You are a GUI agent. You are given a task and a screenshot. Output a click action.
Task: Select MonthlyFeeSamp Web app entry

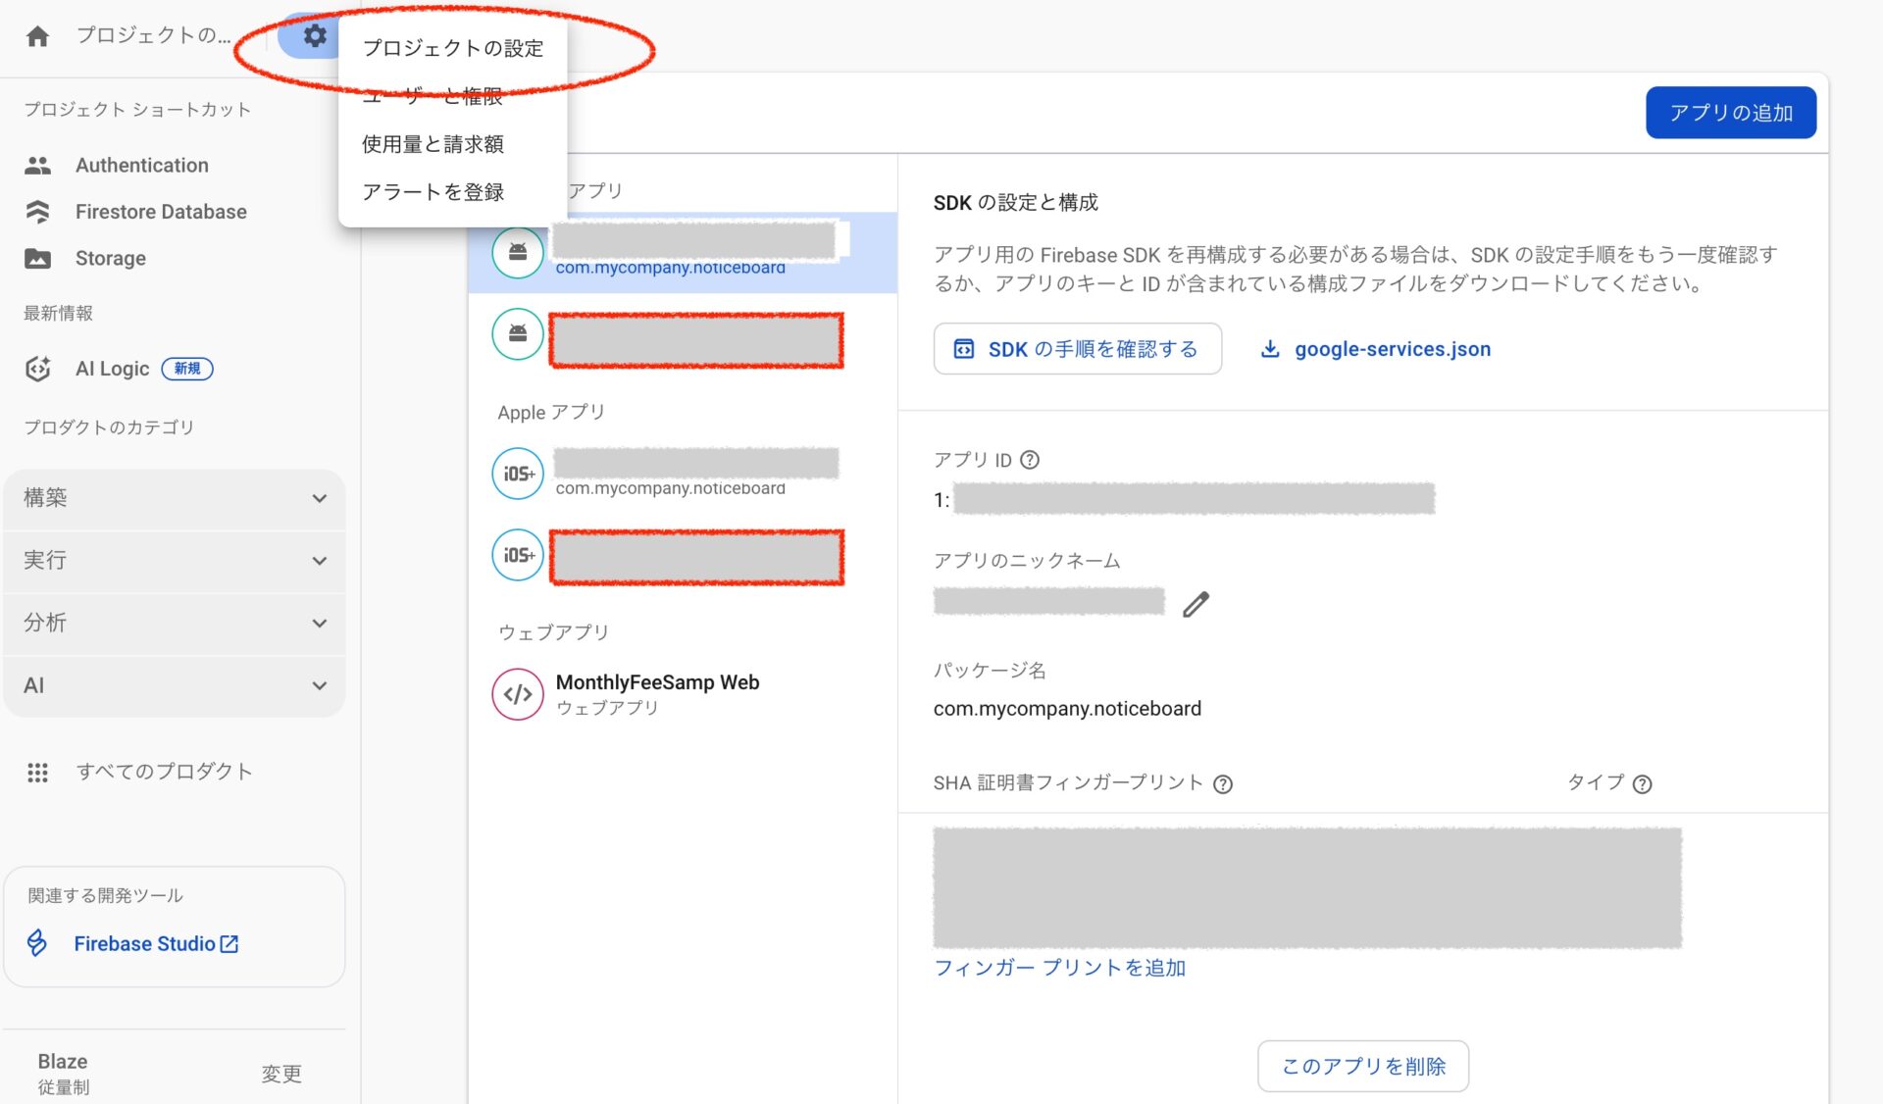point(683,694)
